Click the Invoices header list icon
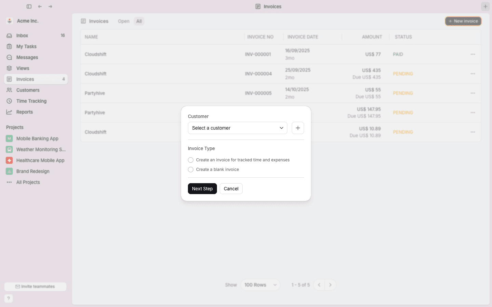This screenshot has width=492, height=307. [83, 21]
